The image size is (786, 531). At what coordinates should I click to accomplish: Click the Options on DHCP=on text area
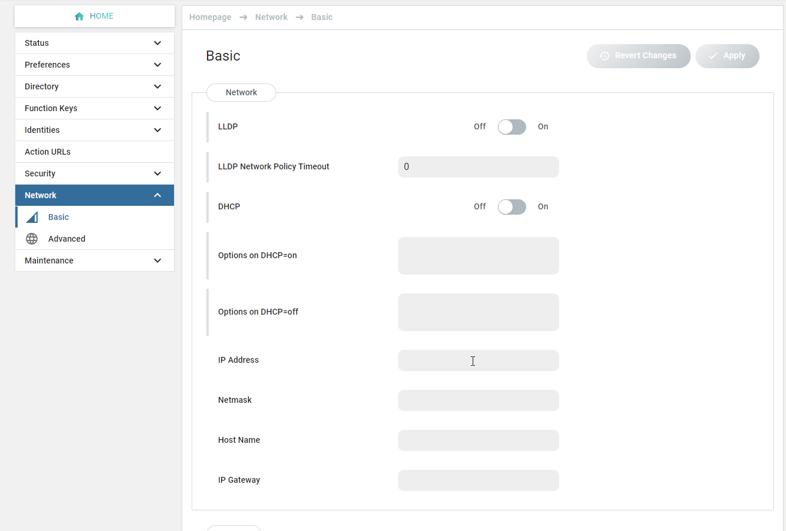click(x=479, y=256)
